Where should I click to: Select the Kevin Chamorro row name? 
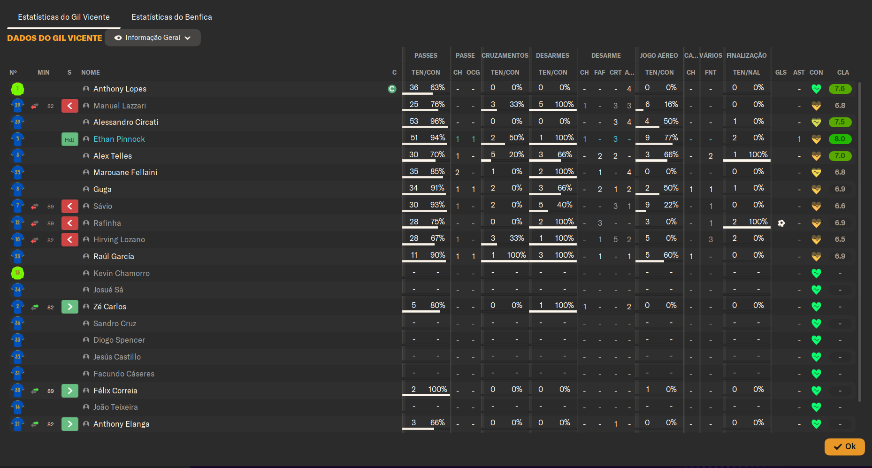[122, 273]
